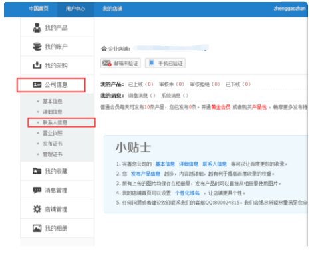Select 基本信息 in the sidebar submenu
The width and height of the screenshot is (310, 254).
click(x=53, y=101)
